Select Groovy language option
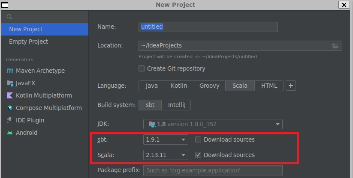Image resolution: width=353 pixels, height=178 pixels. (x=209, y=86)
